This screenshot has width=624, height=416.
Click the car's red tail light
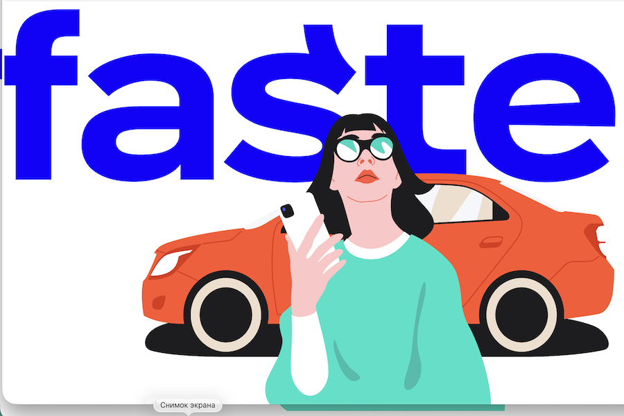596,238
